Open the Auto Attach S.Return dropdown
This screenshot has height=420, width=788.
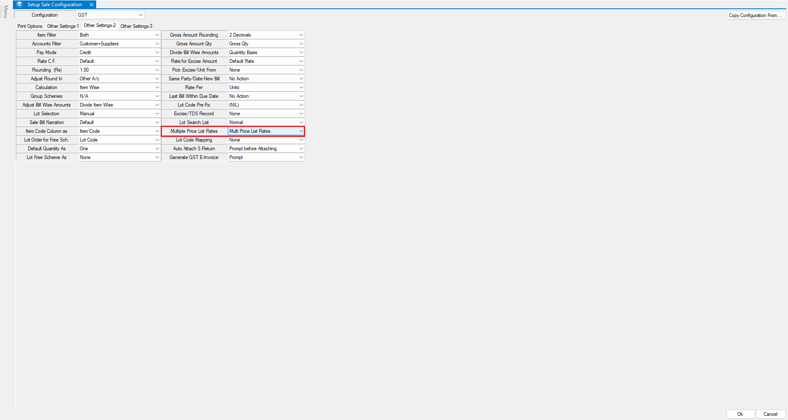point(301,149)
